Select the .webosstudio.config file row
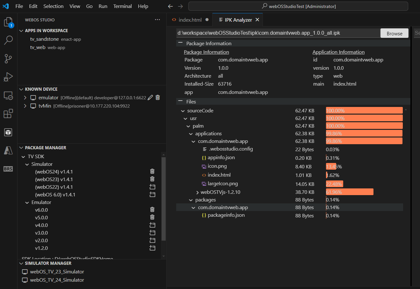 pyautogui.click(x=290, y=149)
